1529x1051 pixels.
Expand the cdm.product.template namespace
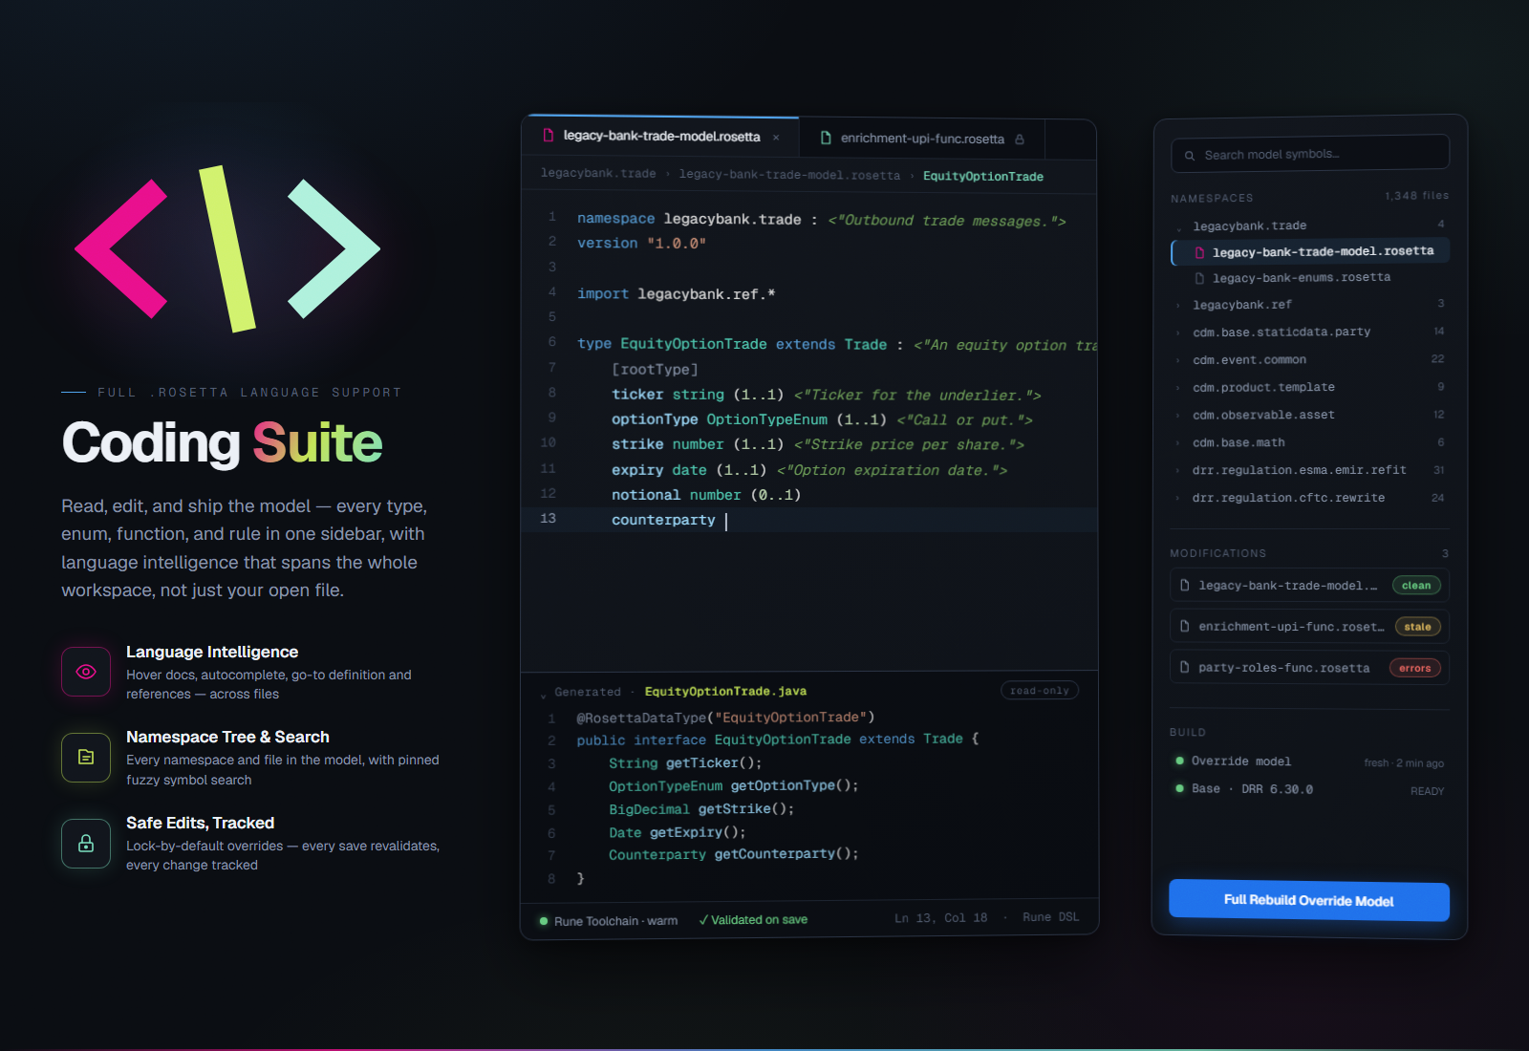pos(1178,389)
